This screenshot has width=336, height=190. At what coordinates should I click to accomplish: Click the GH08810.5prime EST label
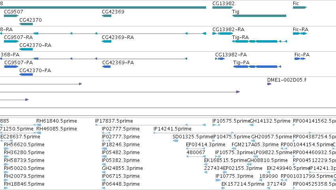[x=267, y=160]
